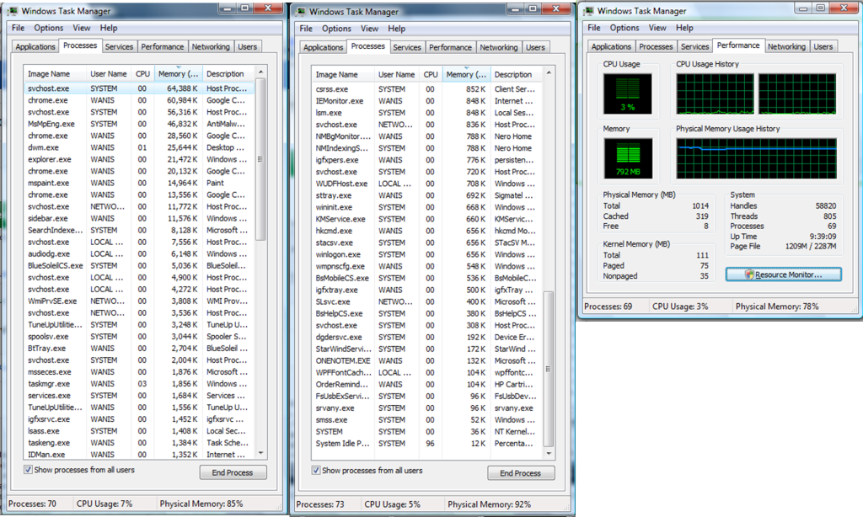Switch to Users tab in the left window
The width and height of the screenshot is (863, 517).
point(247,47)
